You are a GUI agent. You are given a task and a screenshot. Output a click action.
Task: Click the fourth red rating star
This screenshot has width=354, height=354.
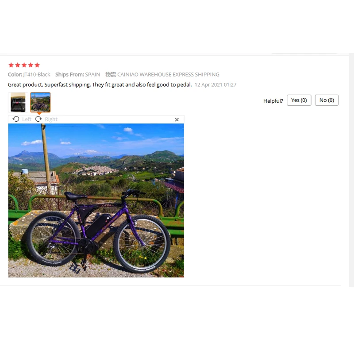click(31, 65)
